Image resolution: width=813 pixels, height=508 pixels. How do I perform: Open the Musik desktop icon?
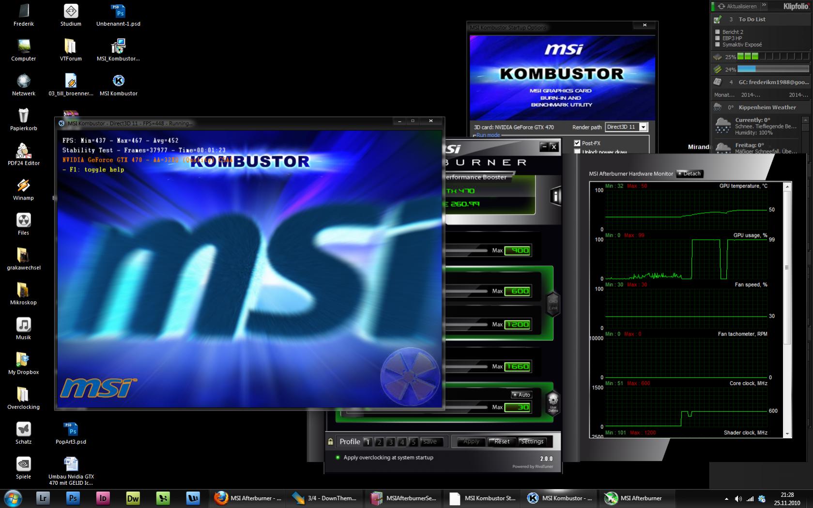pyautogui.click(x=23, y=329)
